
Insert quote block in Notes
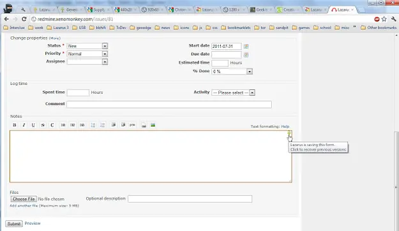[x=114, y=125]
